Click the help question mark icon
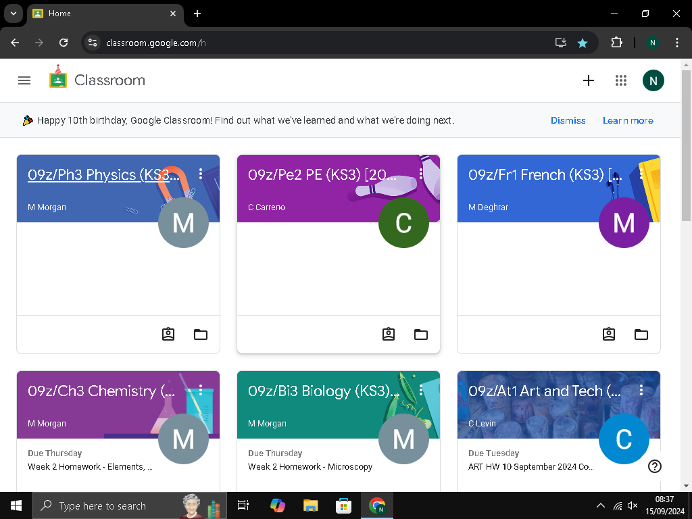The height and width of the screenshot is (519, 692). [x=654, y=466]
